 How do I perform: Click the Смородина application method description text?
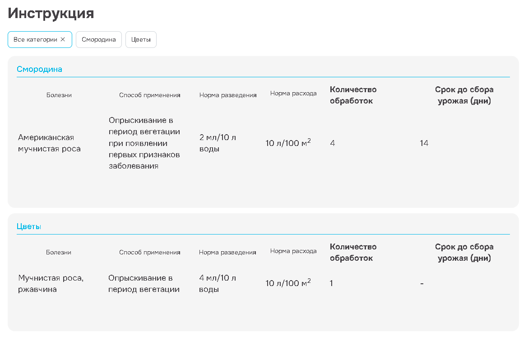144,143
